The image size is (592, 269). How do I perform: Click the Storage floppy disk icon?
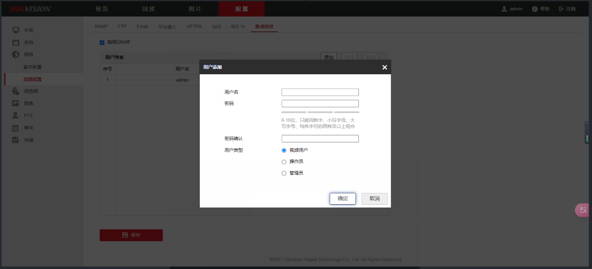pos(16,140)
